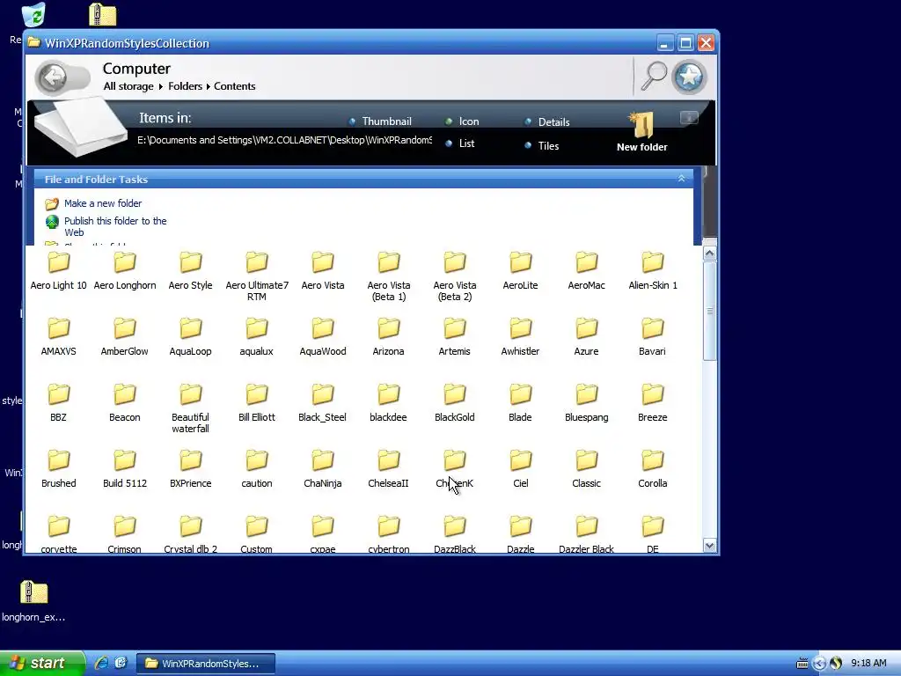Open the longhorn_ex zip file on the desktop

click(33, 600)
